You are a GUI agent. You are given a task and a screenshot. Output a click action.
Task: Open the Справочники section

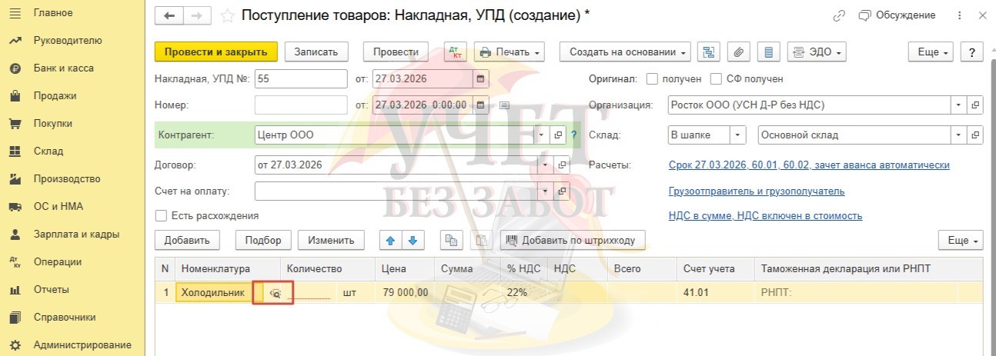pos(64,317)
